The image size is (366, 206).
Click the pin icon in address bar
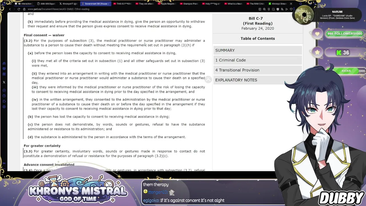coord(269,9)
